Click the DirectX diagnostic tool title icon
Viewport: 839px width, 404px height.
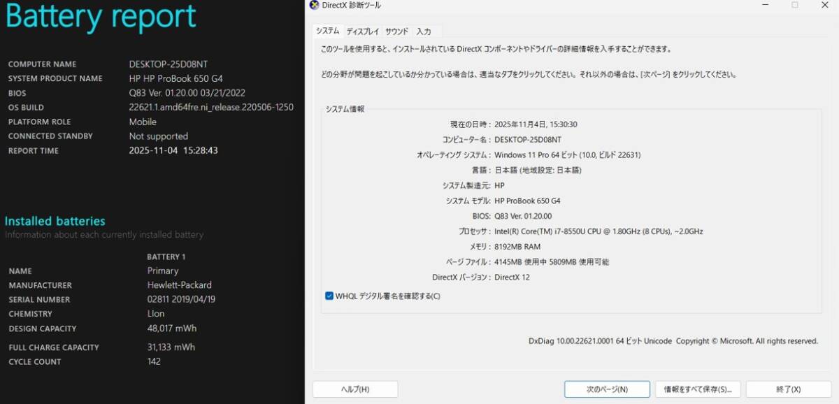[314, 5]
